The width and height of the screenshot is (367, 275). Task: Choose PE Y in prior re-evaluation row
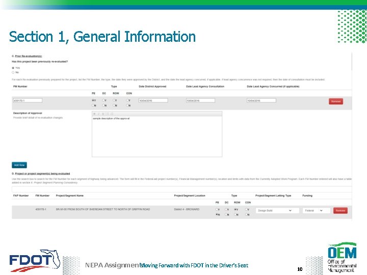tap(93, 100)
